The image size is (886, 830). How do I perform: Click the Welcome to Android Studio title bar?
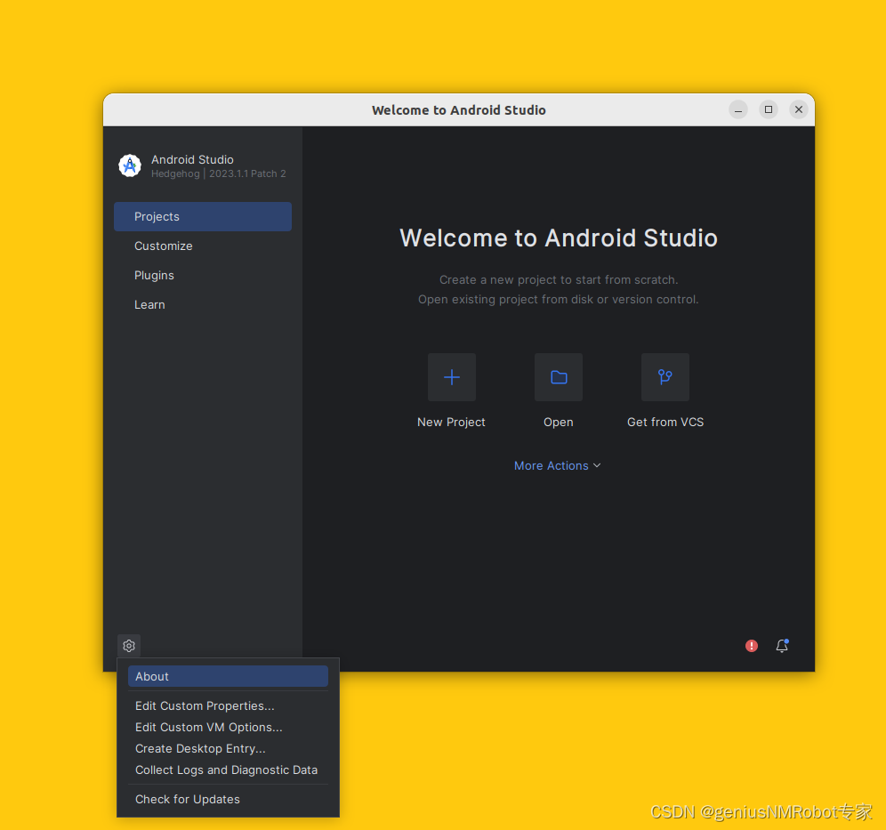pyautogui.click(x=458, y=110)
